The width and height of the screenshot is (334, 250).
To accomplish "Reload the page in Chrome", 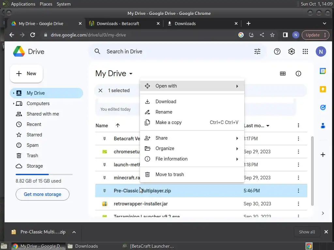I will [33, 35].
